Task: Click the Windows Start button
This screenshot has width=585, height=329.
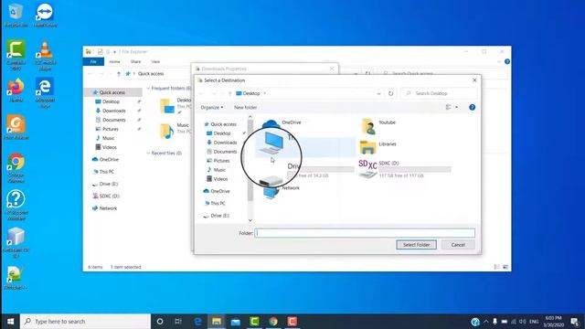Action: (10, 321)
